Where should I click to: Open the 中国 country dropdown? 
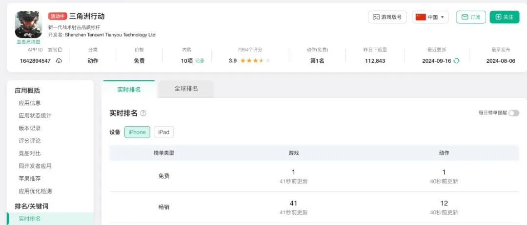click(x=430, y=17)
